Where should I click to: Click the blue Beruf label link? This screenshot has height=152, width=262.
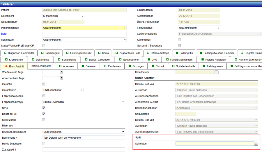[4, 34]
